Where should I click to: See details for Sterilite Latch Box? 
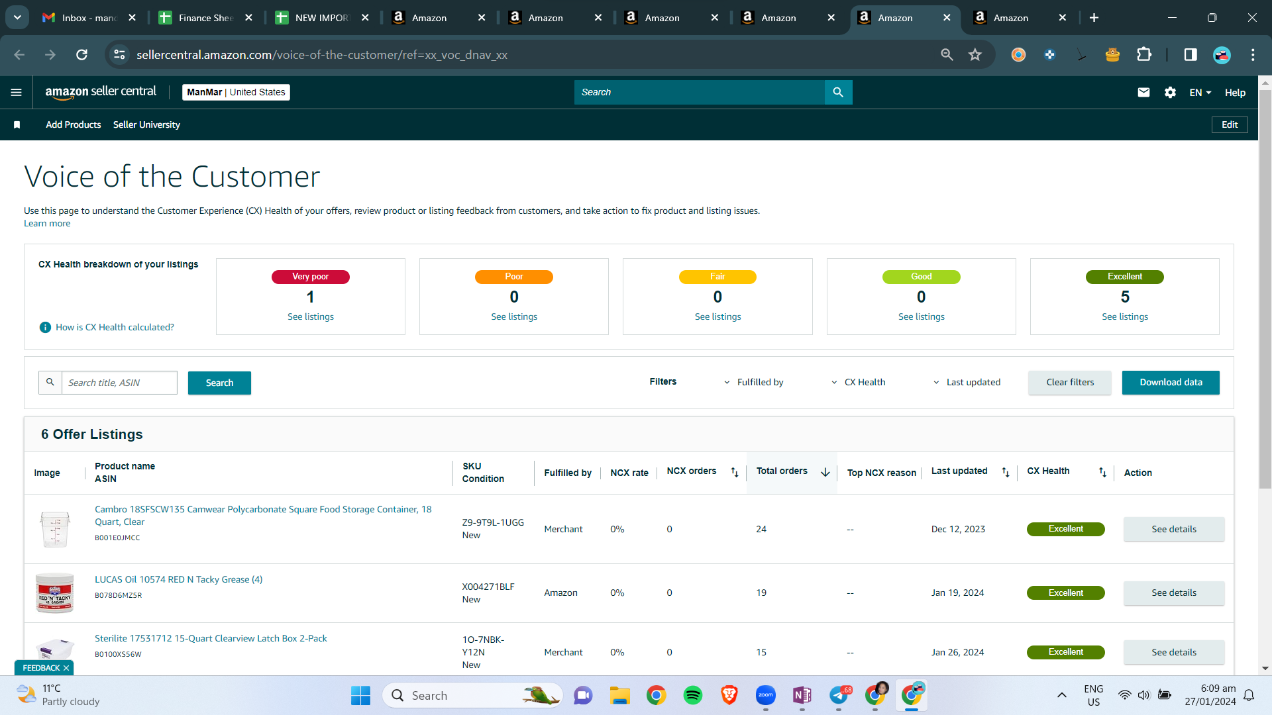(1174, 652)
